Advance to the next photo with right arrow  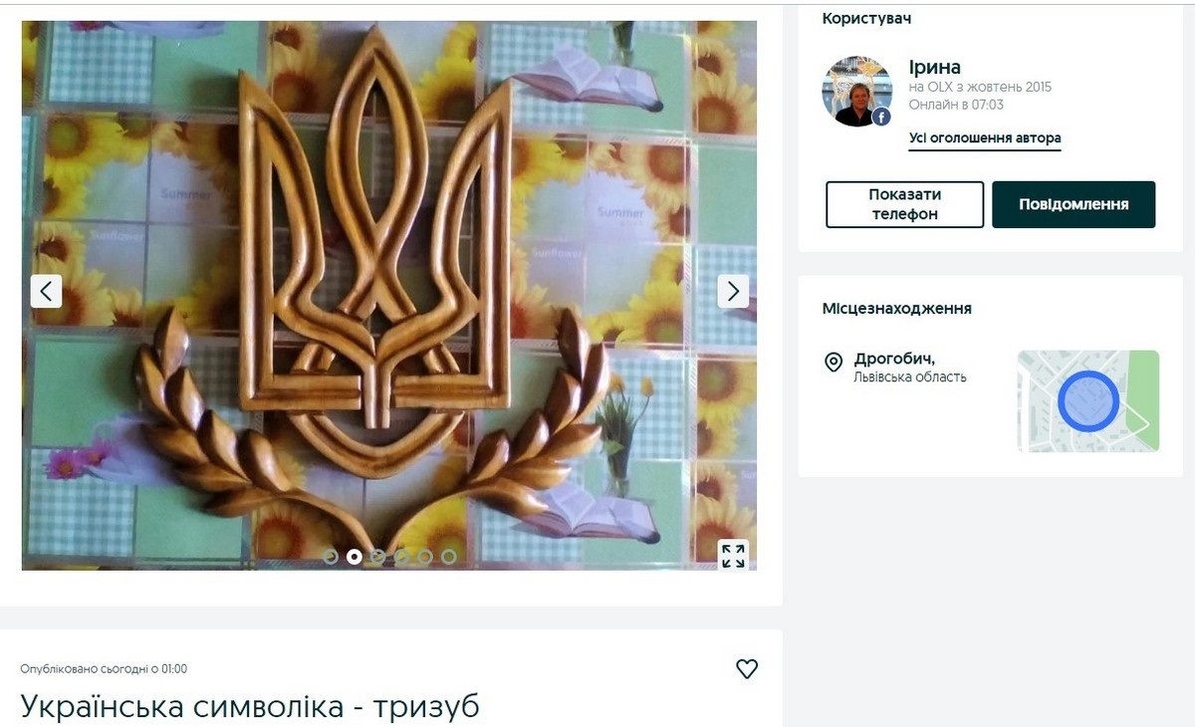733,291
